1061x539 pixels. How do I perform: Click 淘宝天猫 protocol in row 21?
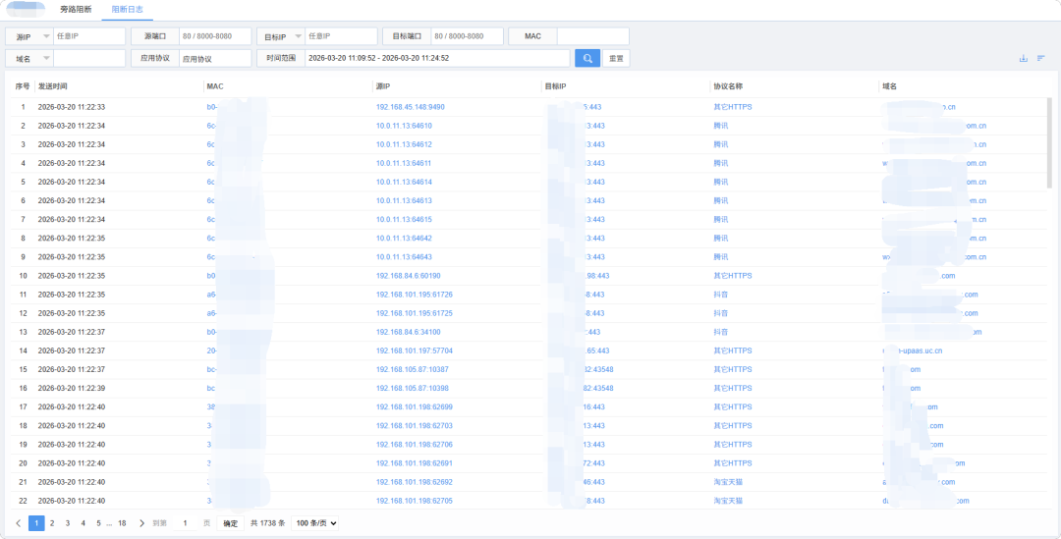[728, 482]
